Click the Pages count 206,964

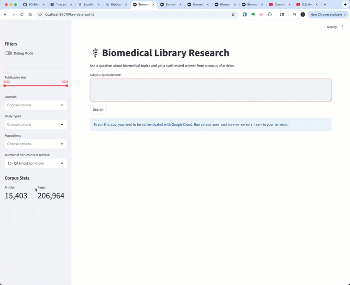[x=51, y=196]
